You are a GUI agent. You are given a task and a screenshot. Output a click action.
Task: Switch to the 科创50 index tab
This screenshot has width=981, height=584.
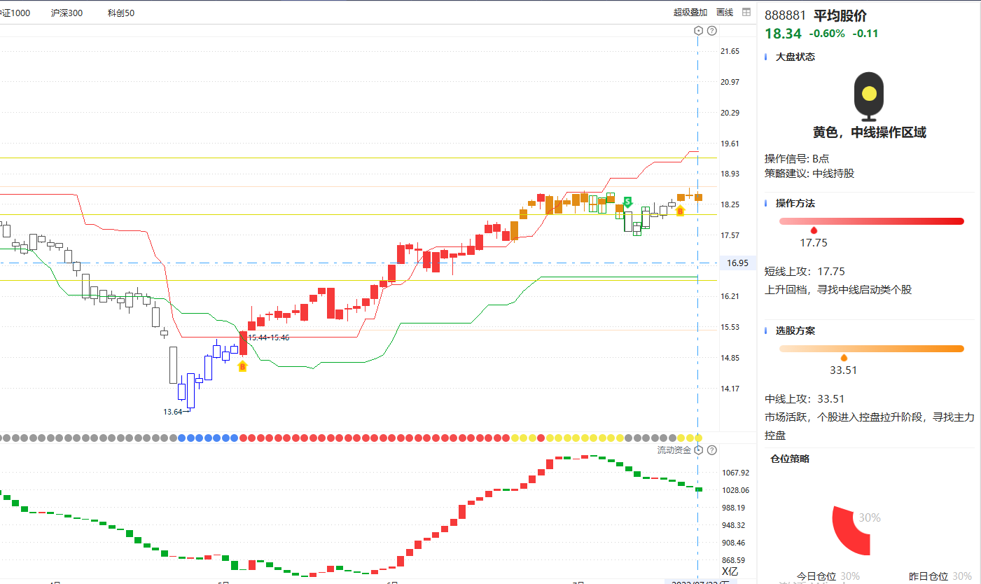point(121,13)
